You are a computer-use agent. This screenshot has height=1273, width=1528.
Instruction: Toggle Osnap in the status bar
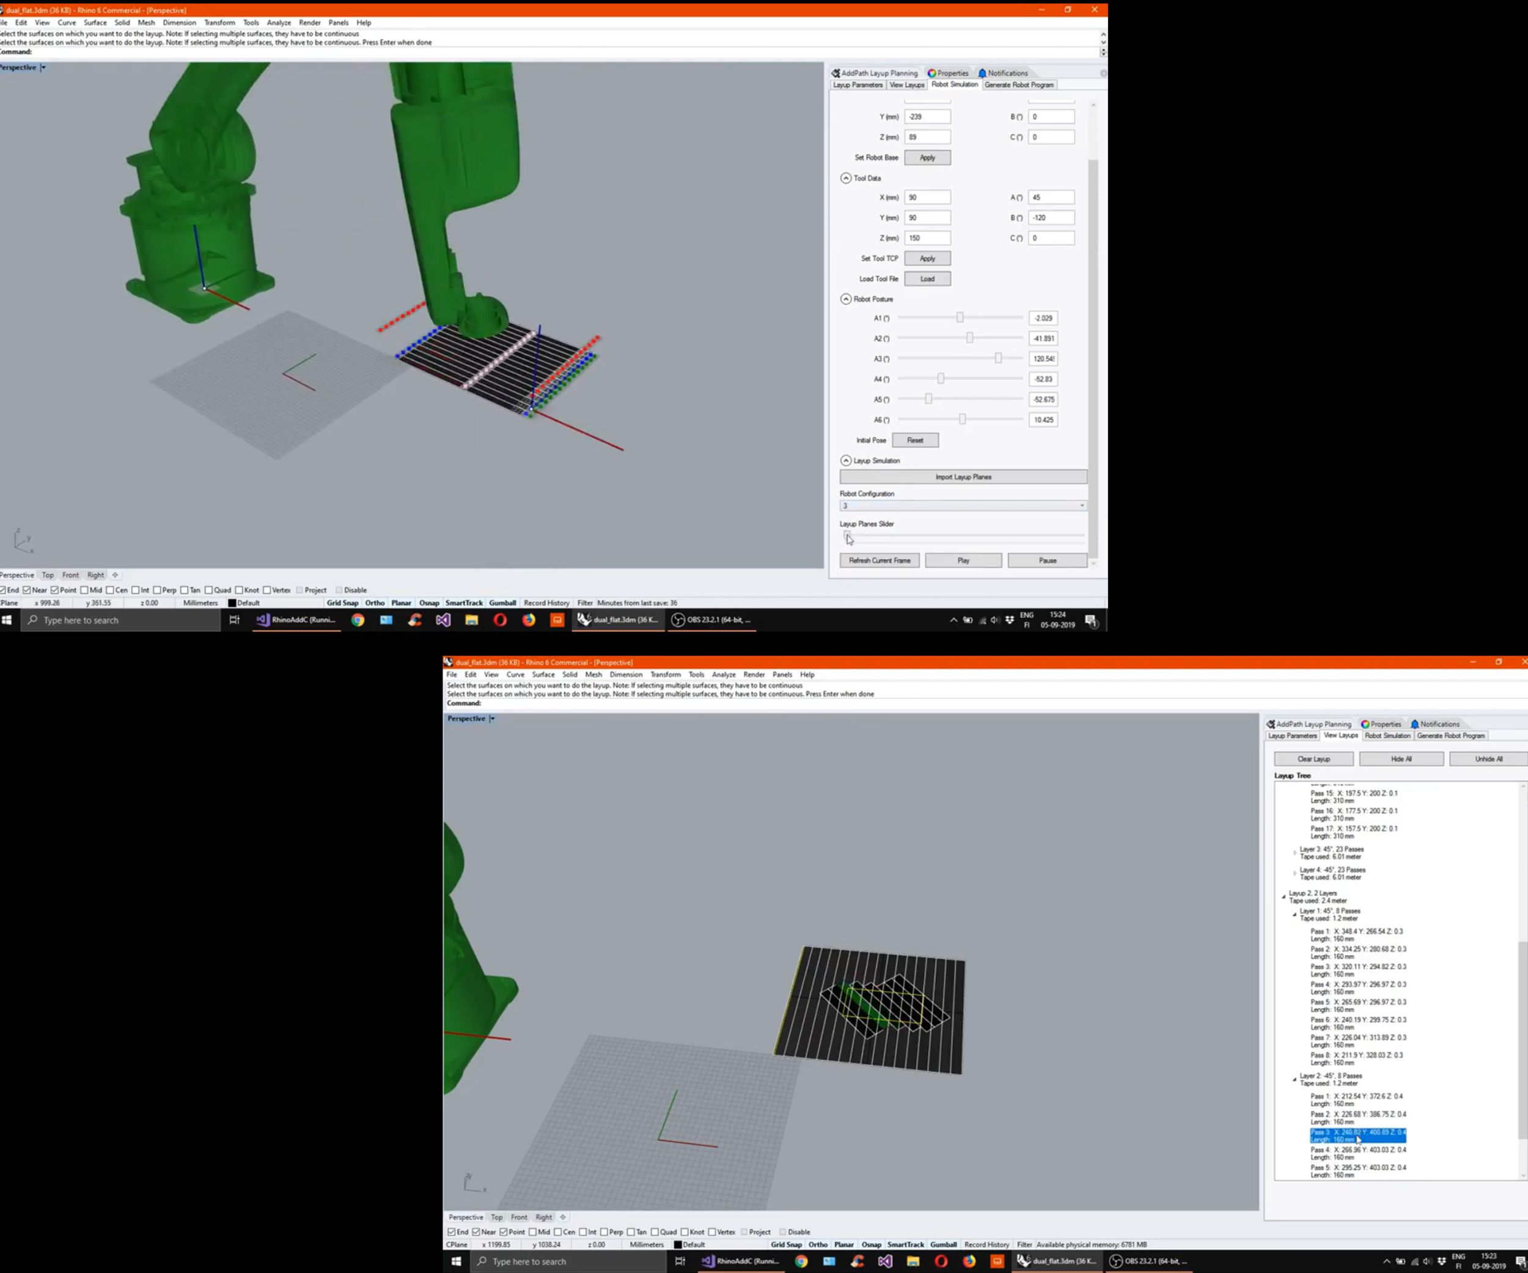tap(428, 603)
